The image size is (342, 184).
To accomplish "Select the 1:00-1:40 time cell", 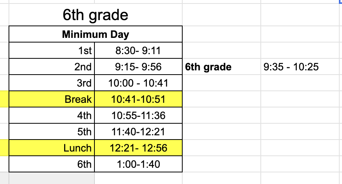I will [x=138, y=164].
